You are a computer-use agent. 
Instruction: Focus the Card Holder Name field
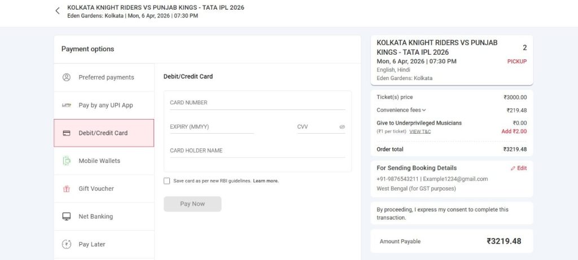tap(257, 151)
